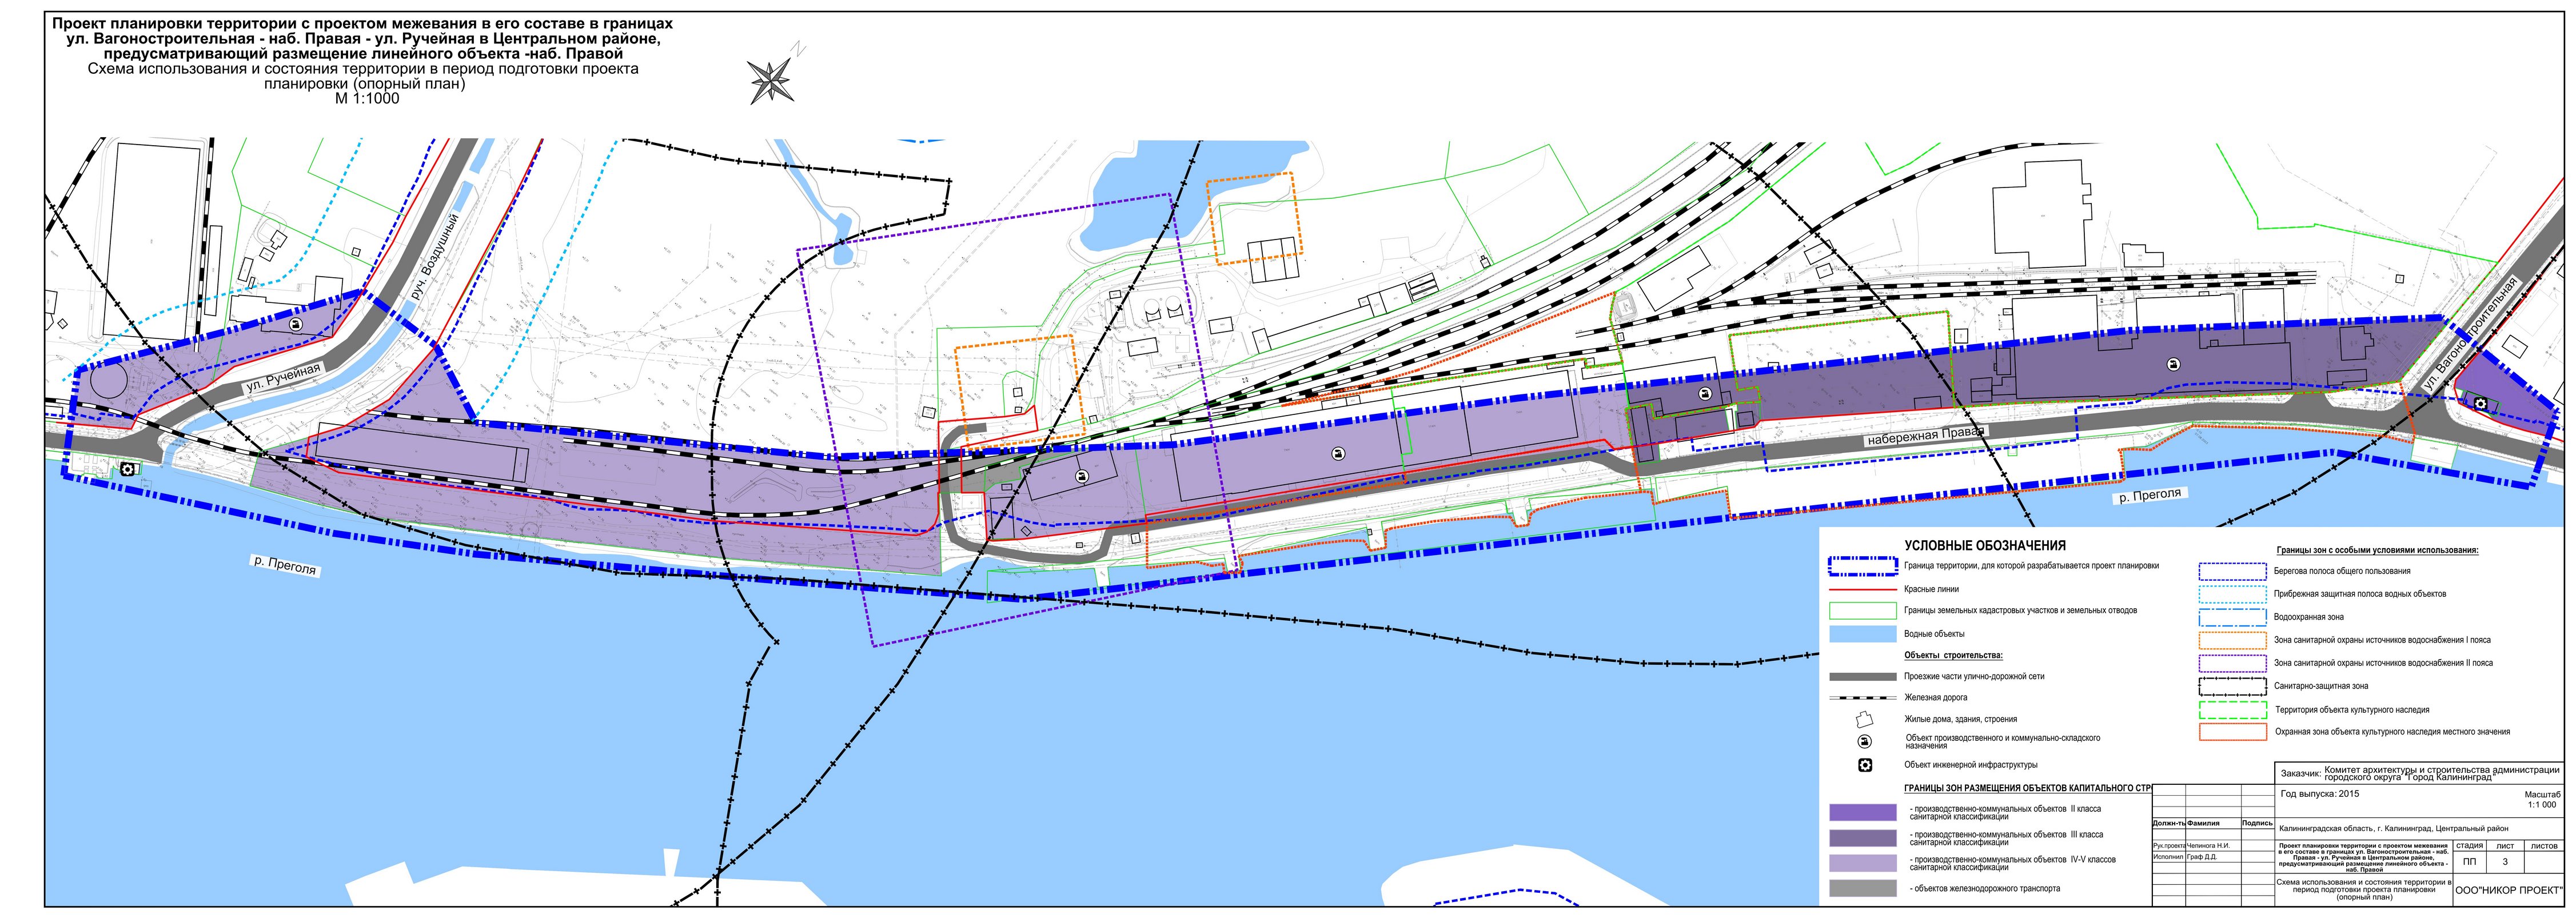Click the gear icon at far left riverside
The height and width of the screenshot is (918, 2576).
pyautogui.click(x=128, y=469)
